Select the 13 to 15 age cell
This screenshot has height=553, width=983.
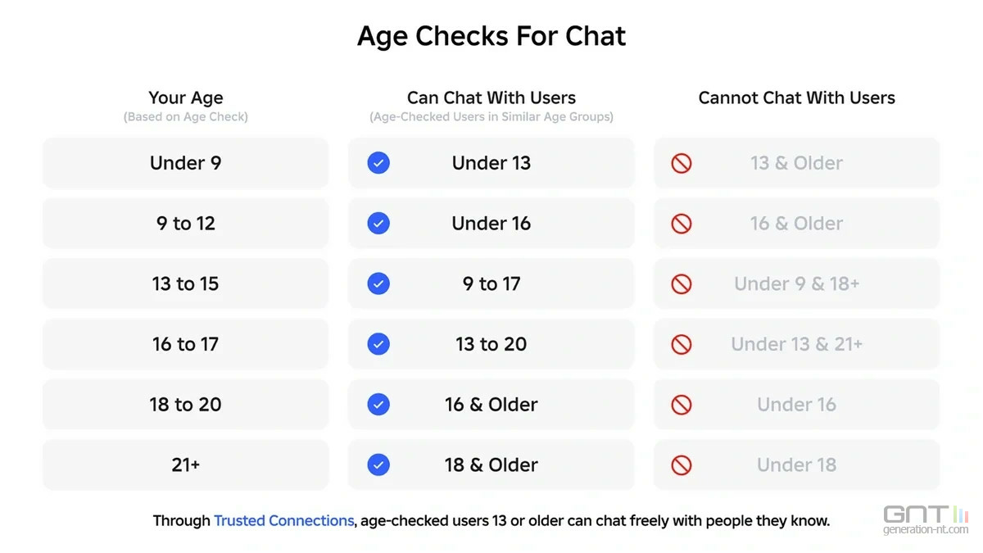point(186,283)
